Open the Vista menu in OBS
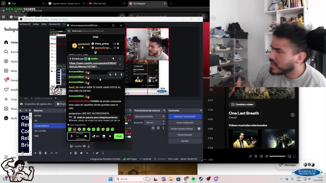Screen dimensions: 326x183 pyautogui.click(x=44, y=24)
